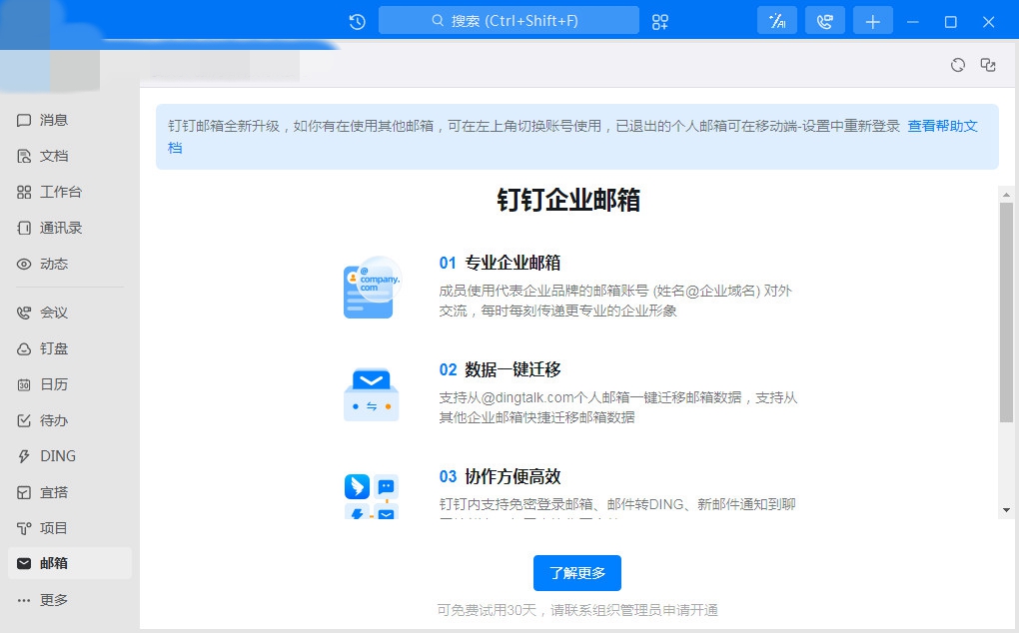Click the vertical scrollbar thumb
The image size is (1019, 633).
pos(1006,313)
